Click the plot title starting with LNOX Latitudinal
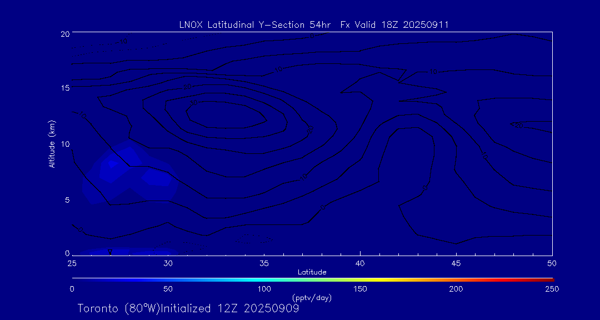600x320 pixels. [x=314, y=24]
